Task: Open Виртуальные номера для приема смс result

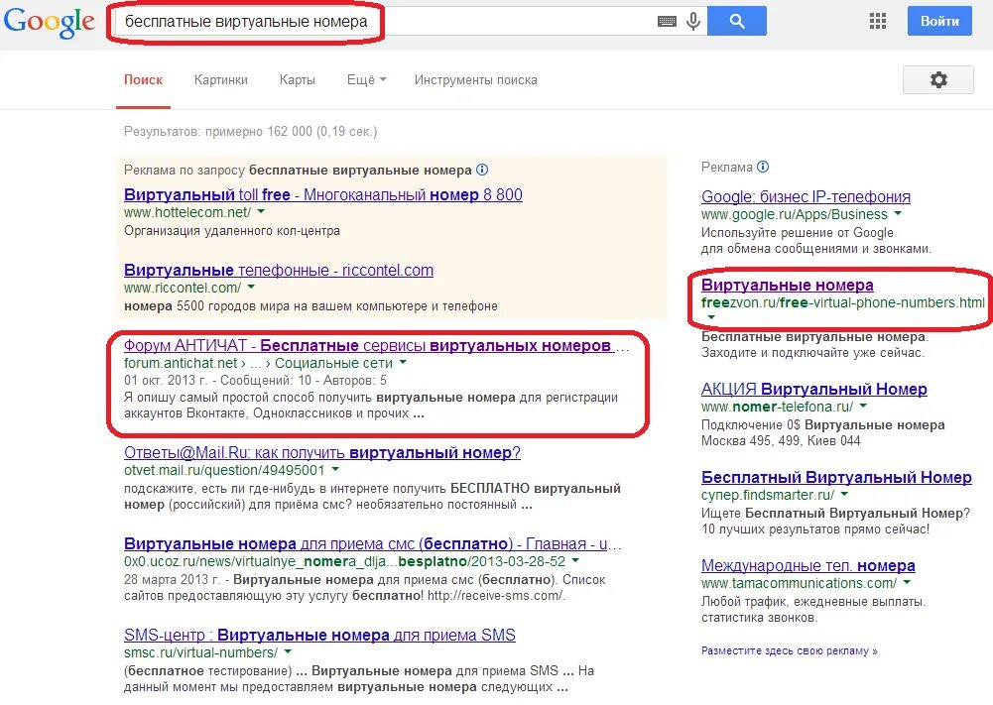Action: point(372,543)
